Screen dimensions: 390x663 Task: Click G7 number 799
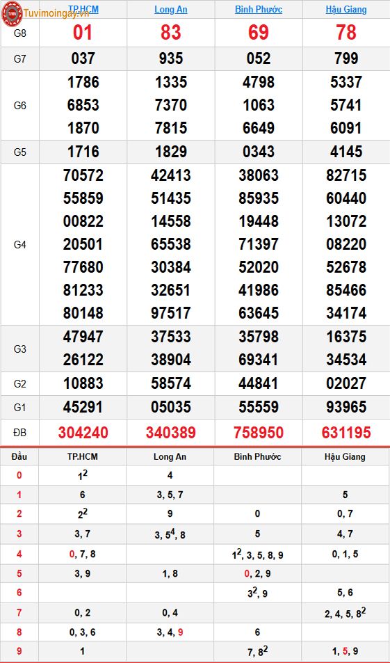coord(346,58)
